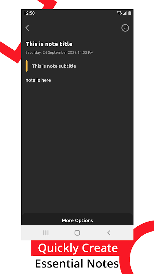The image size is (154, 274).
Task: Edit the "This is note subtitle" field
Action: (x=54, y=66)
